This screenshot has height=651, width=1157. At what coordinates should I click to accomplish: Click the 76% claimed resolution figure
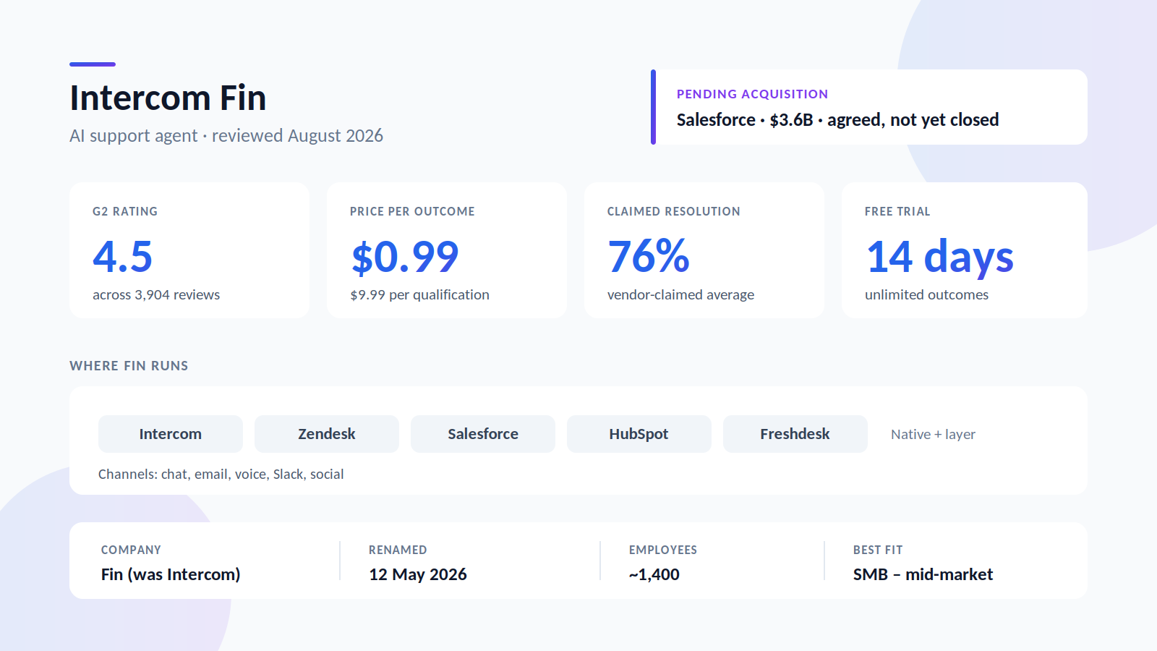[x=649, y=256]
